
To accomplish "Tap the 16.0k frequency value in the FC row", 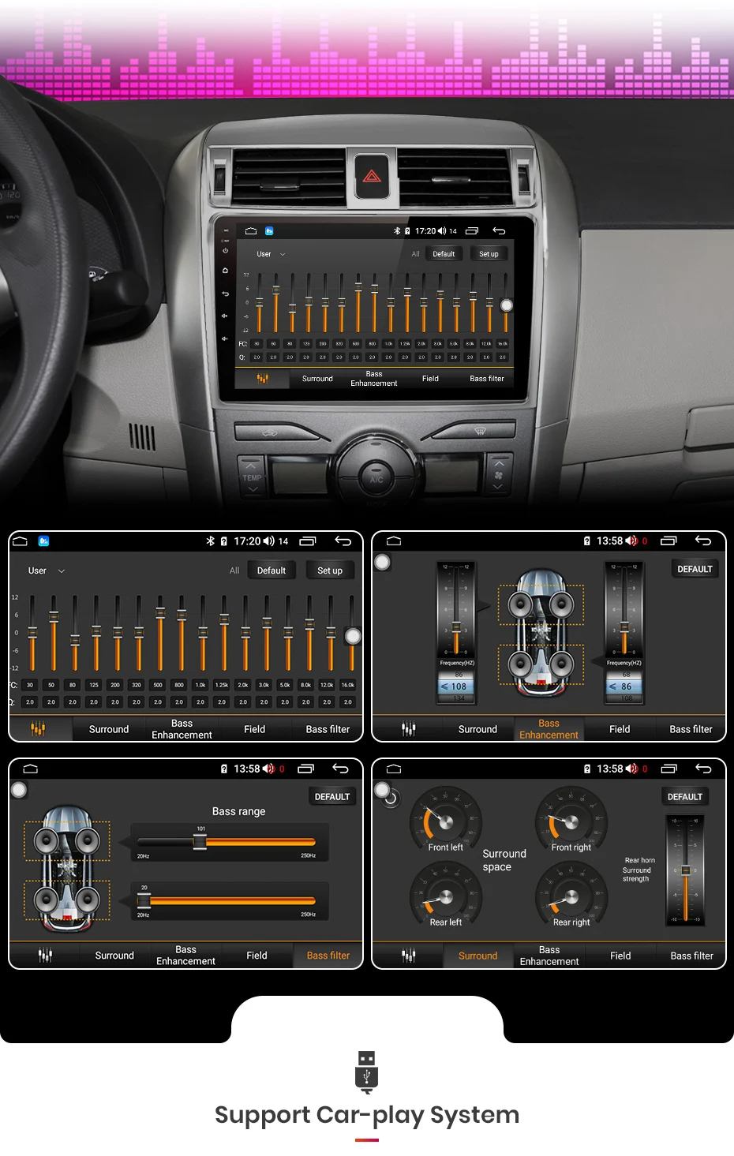I will [348, 685].
